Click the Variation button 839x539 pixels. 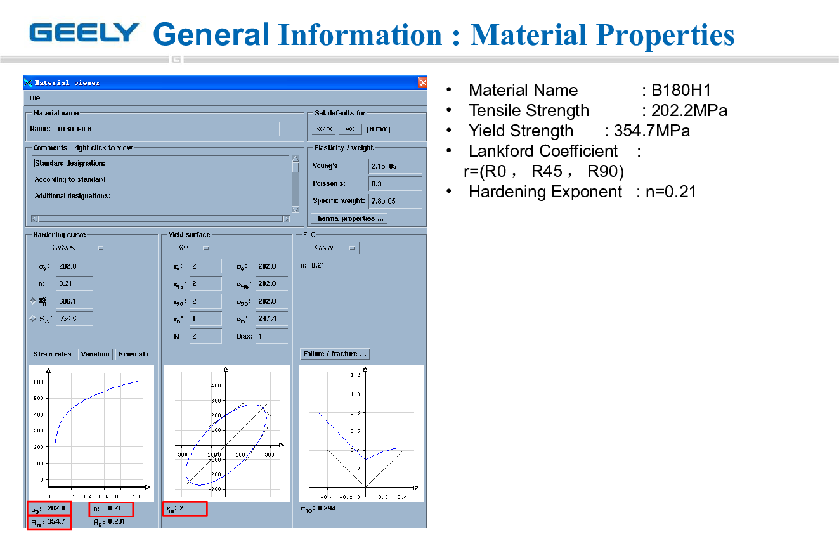(x=95, y=354)
